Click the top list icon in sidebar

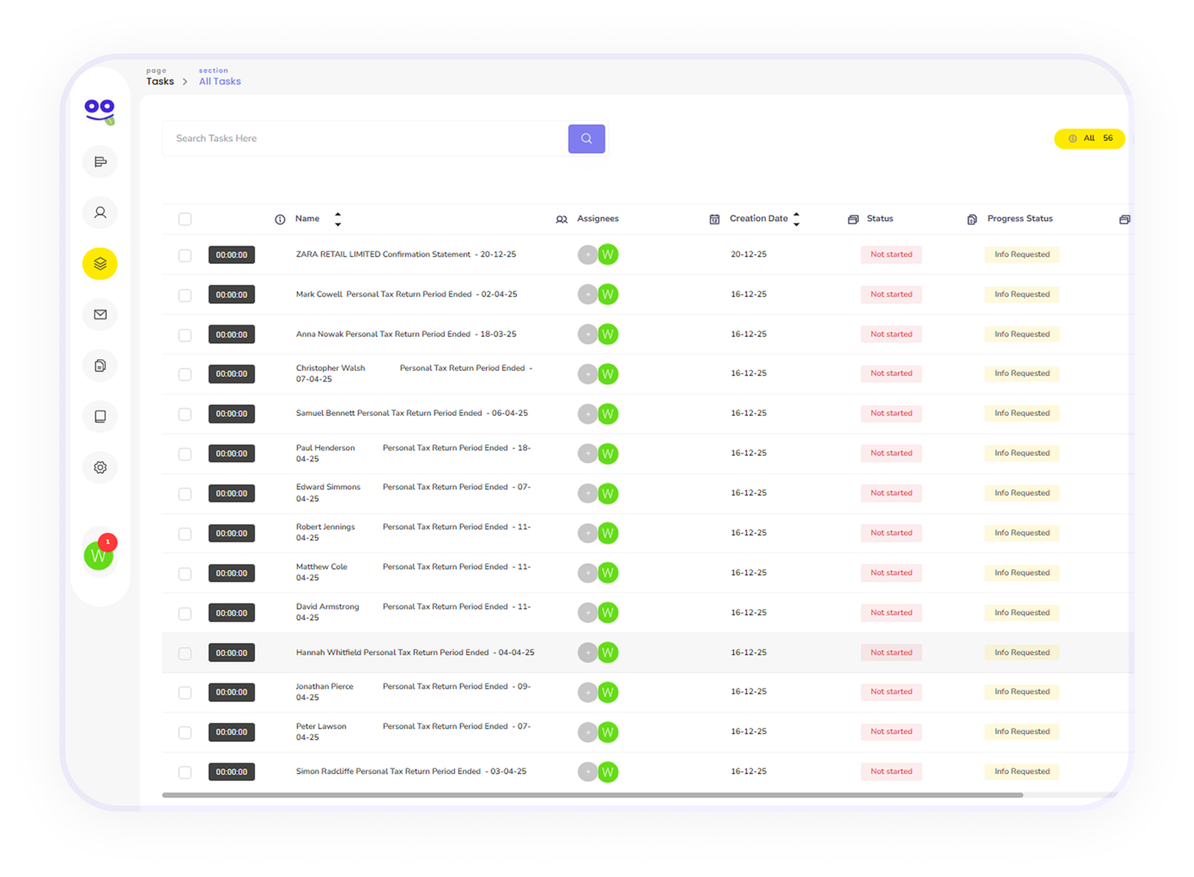click(x=100, y=162)
